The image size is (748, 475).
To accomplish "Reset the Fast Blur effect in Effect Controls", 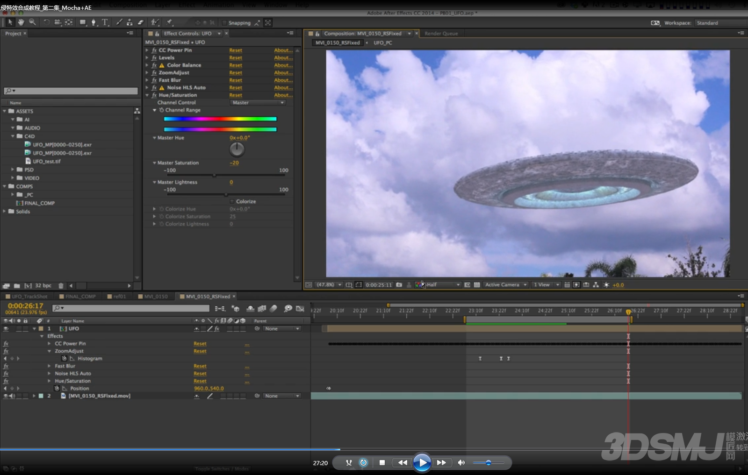I will (236, 80).
